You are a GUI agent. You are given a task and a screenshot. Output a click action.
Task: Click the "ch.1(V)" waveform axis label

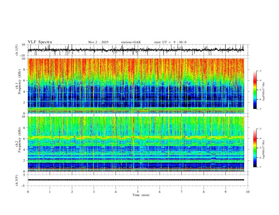click(17, 50)
